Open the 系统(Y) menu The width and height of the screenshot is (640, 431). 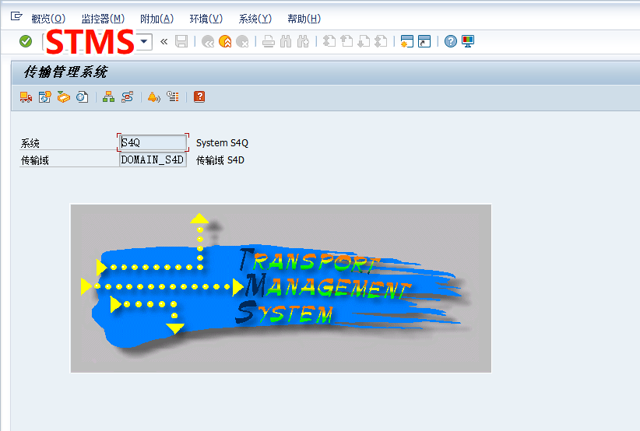255,19
